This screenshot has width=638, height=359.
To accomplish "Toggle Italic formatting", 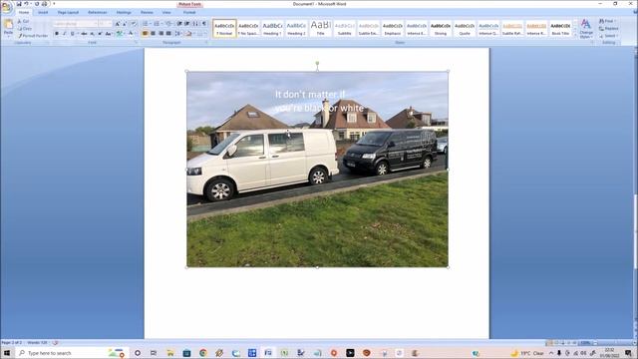I will point(64,34).
